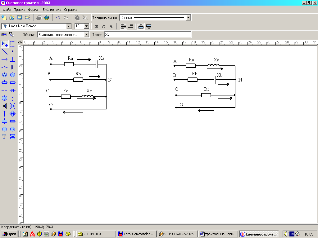Insert a battery source component

(12, 67)
